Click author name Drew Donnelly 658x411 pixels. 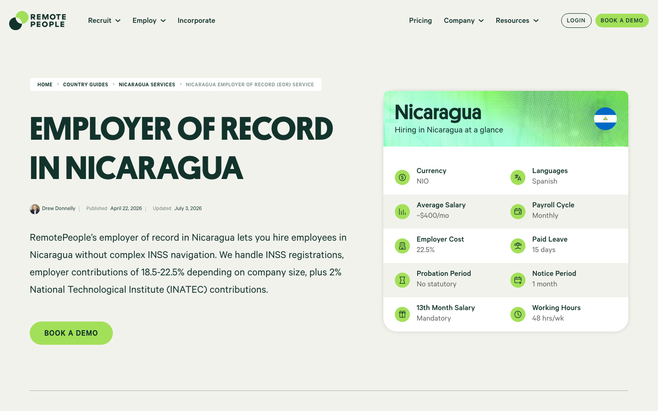click(58, 208)
